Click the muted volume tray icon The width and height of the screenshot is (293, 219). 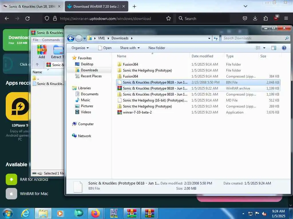[264, 214]
